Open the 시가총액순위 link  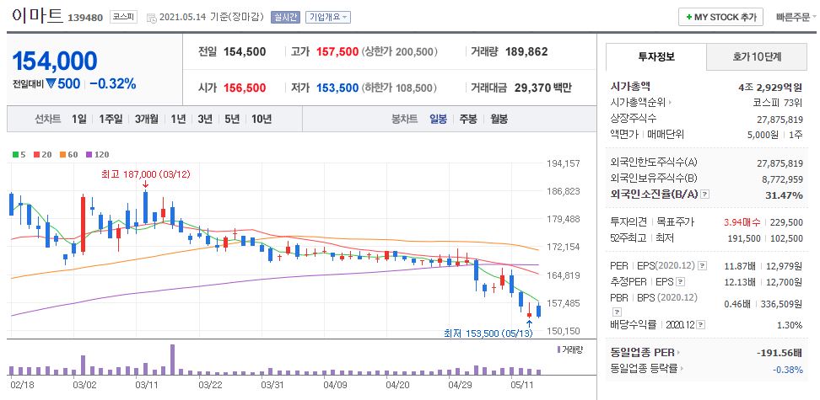642,103
